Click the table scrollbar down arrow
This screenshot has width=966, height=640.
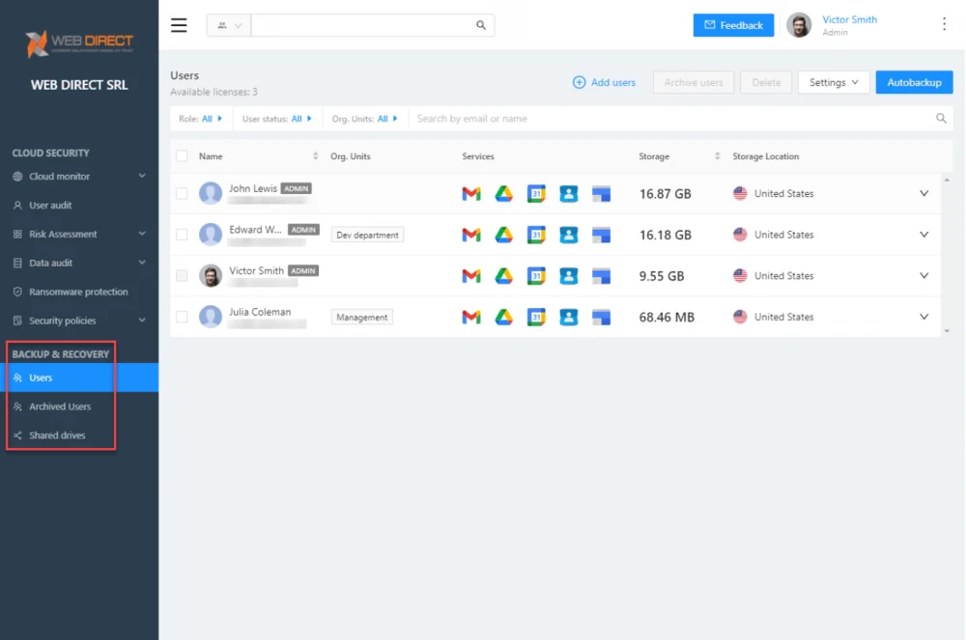[x=947, y=331]
